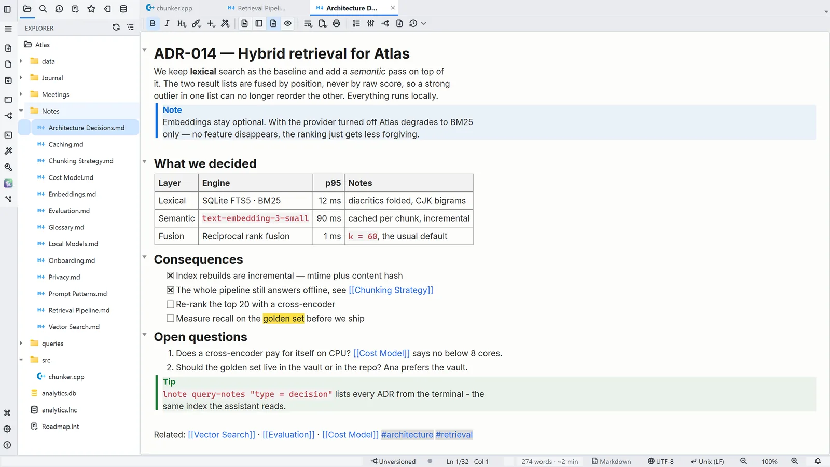Image resolution: width=830 pixels, height=467 pixels.
Task: Refresh the Explorer file tree
Action: click(116, 28)
